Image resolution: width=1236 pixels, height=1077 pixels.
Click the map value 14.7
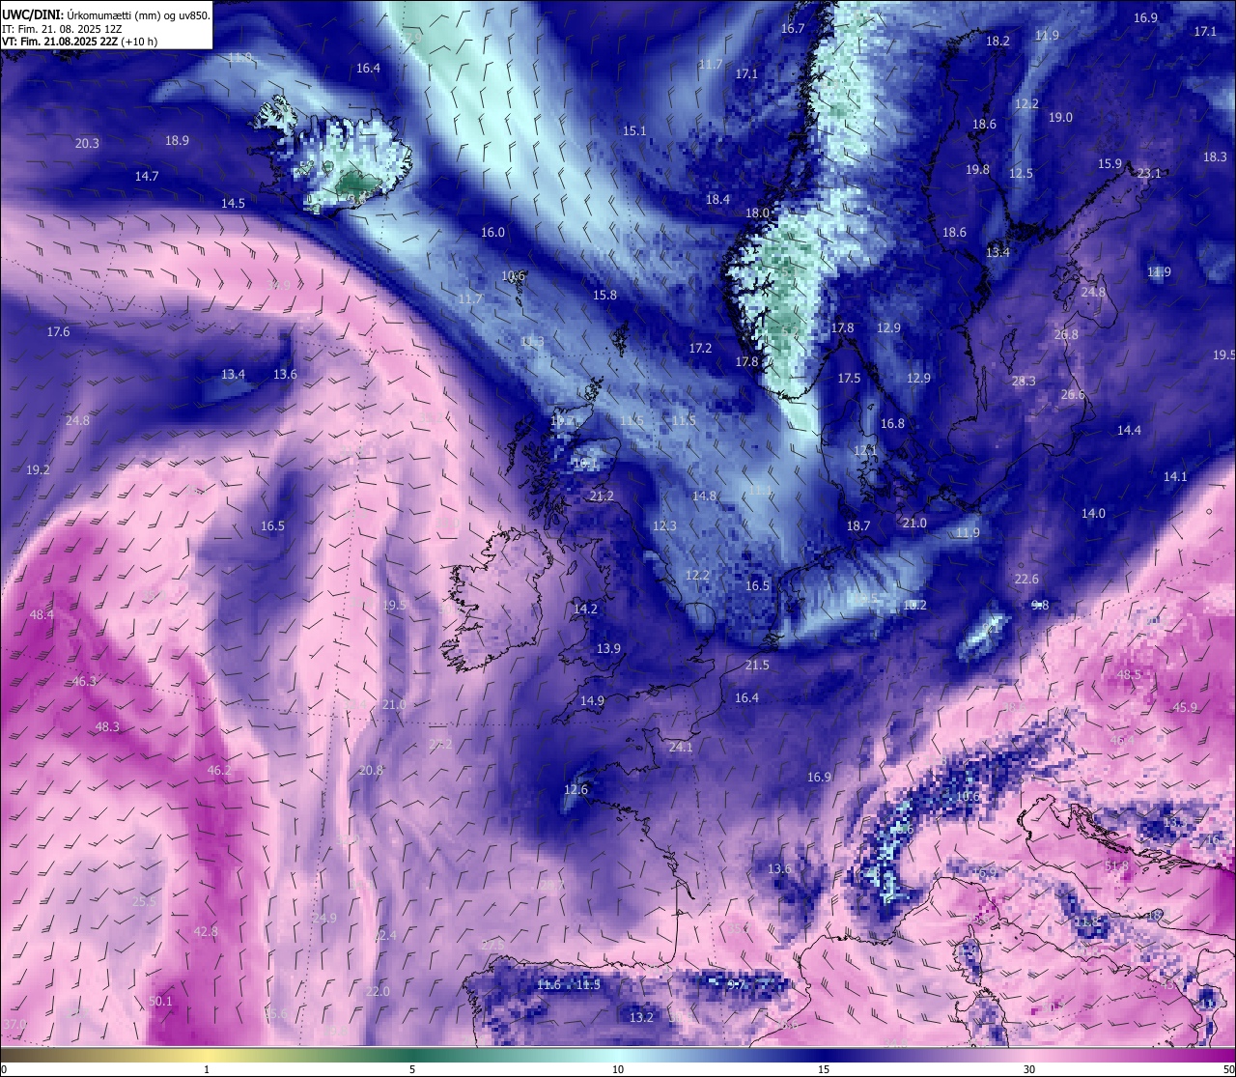tap(147, 176)
